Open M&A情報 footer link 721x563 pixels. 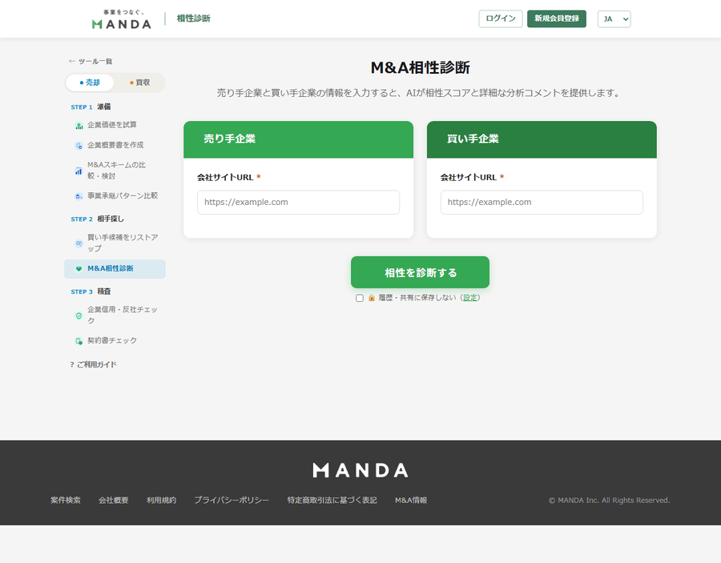coord(411,500)
